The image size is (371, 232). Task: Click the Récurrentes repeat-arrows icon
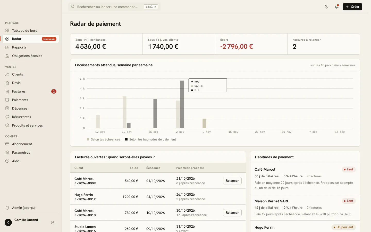pyautogui.click(x=7, y=117)
